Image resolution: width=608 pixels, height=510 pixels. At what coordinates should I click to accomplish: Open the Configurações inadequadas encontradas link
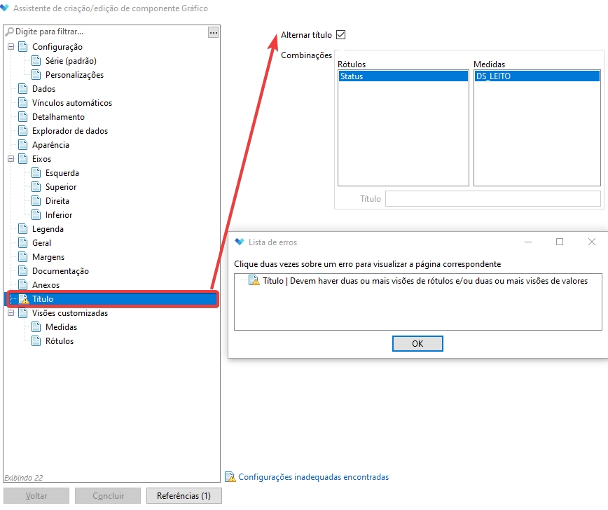[x=313, y=477]
